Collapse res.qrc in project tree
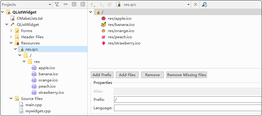Image resolution: width=262 pixels, height=116 pixels. pos(15,49)
